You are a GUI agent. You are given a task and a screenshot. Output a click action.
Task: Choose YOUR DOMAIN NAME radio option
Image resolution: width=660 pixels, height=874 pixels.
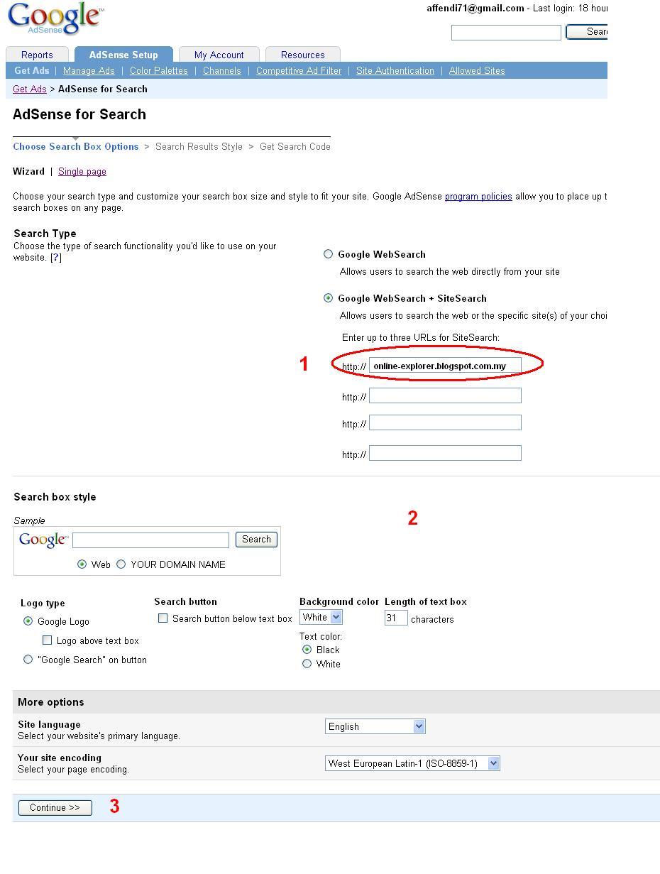121,564
